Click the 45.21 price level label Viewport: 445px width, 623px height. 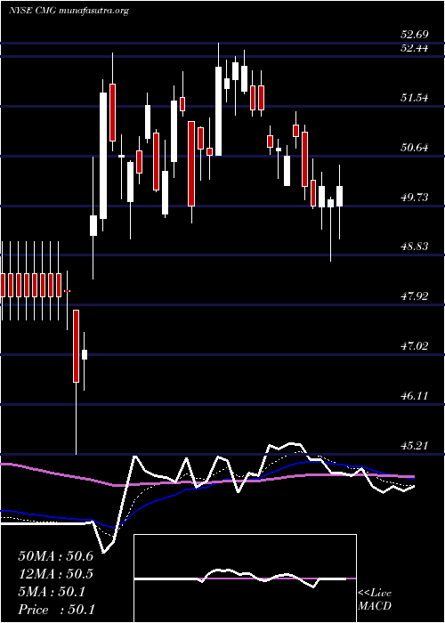[415, 445]
